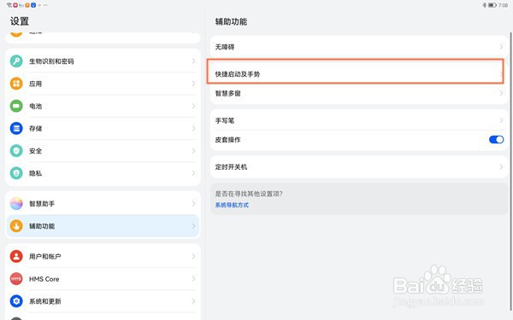Open the 智慧多窗 menu entry
Image resolution: width=513 pixels, height=320 pixels.
click(x=359, y=93)
